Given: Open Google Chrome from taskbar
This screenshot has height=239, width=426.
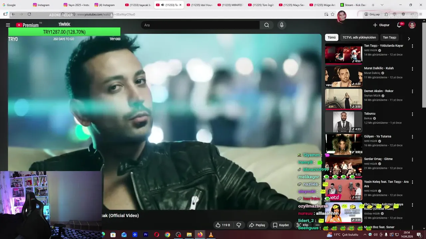Looking at the screenshot, I should pyautogui.click(x=167, y=234).
